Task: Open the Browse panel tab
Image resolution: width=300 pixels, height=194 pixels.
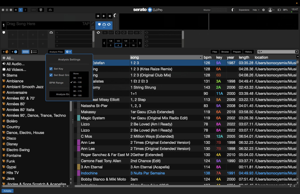Action: click(225, 52)
